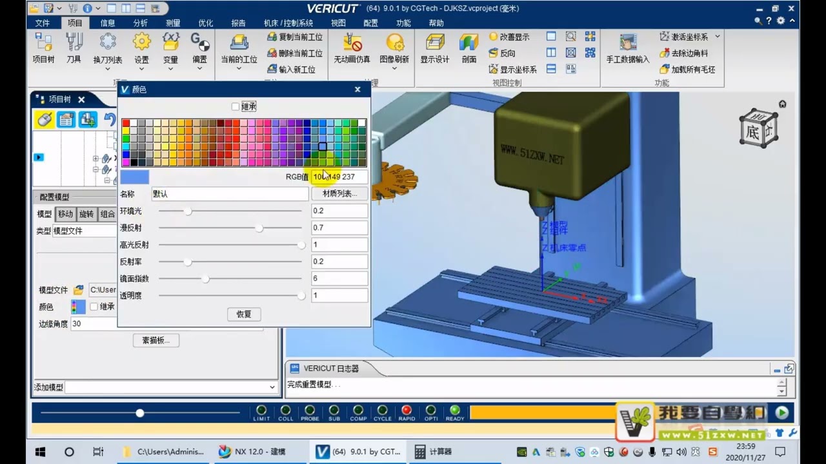Pick the red swatch in palette corner

tap(126, 122)
